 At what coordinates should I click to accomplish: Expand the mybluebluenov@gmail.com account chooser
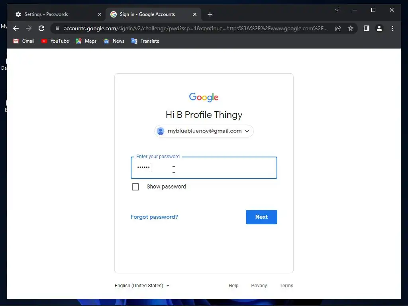[204, 131]
